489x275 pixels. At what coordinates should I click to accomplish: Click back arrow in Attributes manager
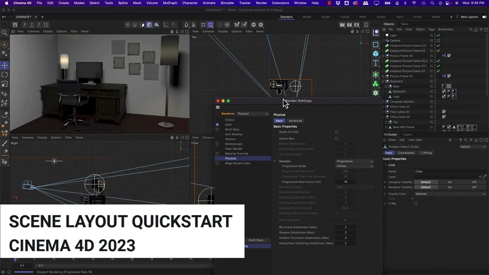click(450, 140)
